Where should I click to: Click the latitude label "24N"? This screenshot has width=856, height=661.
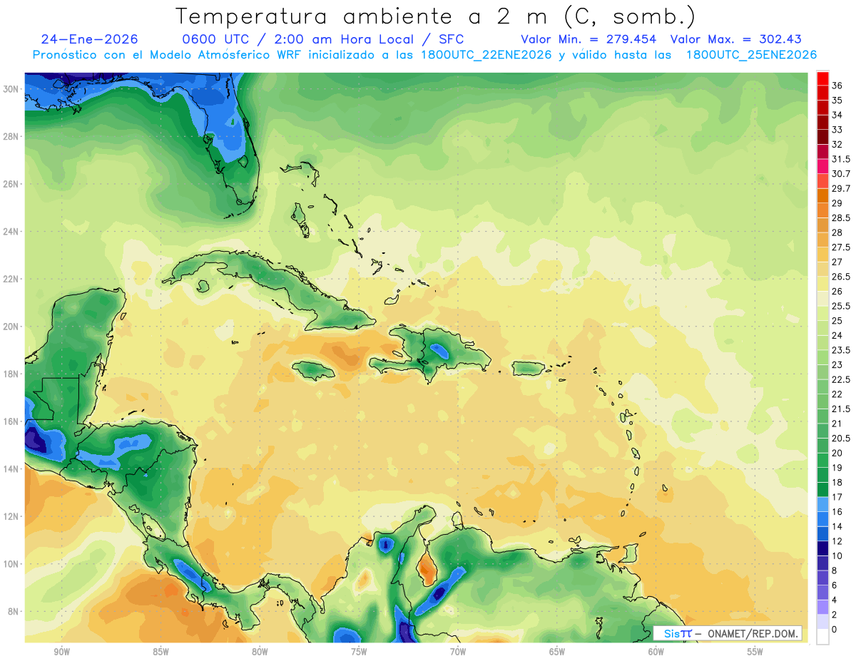click(12, 232)
